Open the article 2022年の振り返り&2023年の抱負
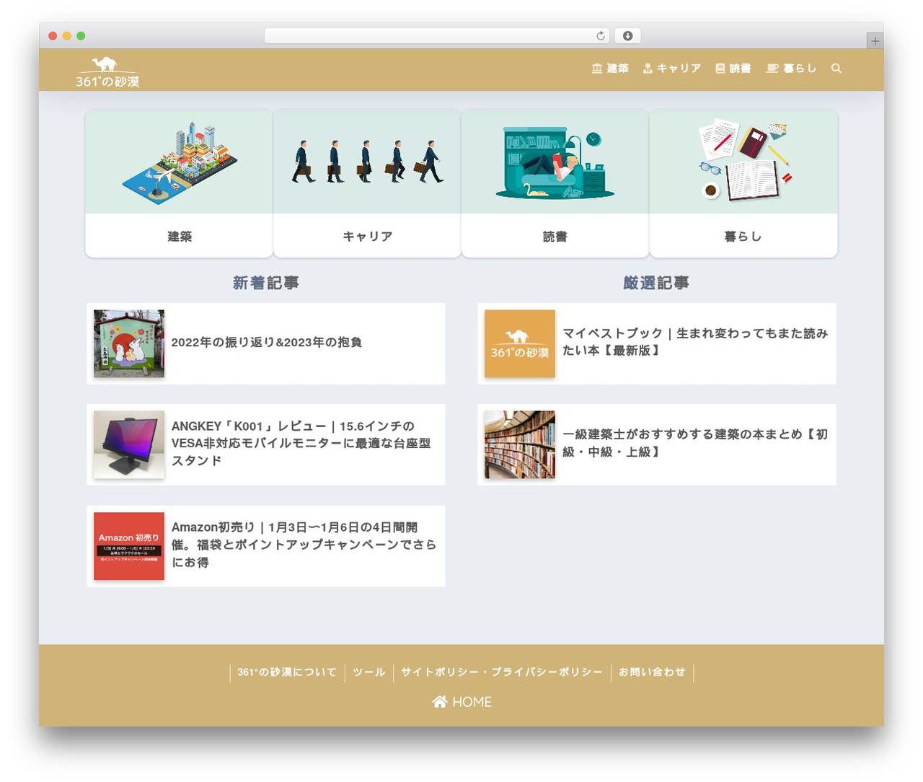Viewport: 923px width, 782px height. pyautogui.click(x=266, y=343)
